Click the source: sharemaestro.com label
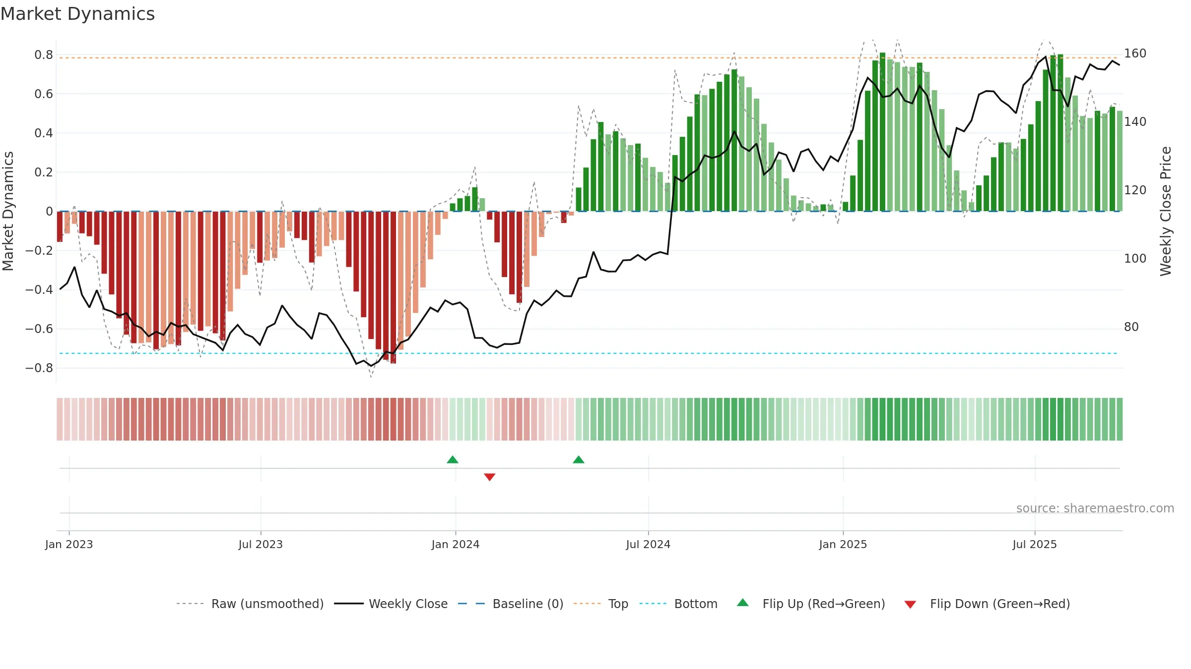The width and height of the screenshot is (1191, 669). pos(1095,508)
